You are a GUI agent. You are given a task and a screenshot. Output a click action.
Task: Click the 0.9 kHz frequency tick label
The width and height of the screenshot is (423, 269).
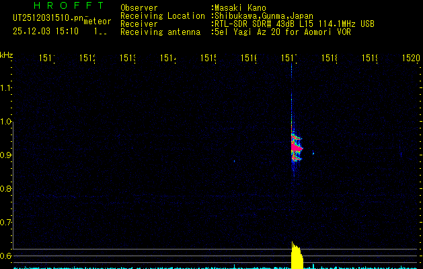click(7, 155)
